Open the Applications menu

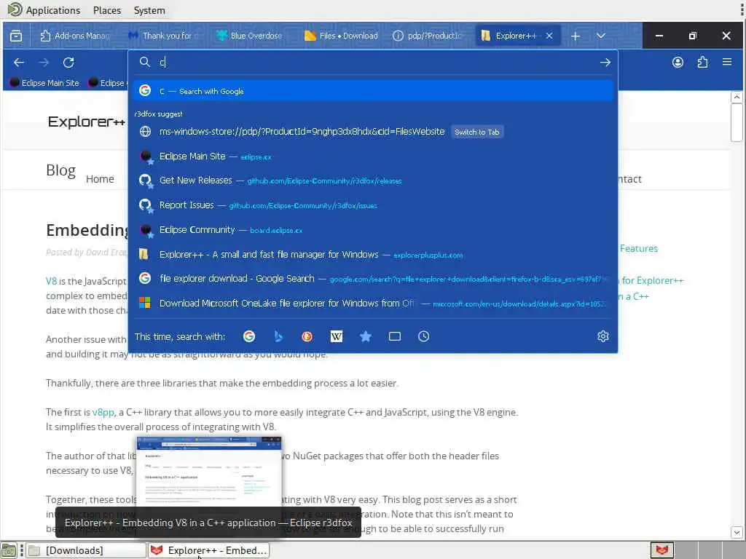44,10
